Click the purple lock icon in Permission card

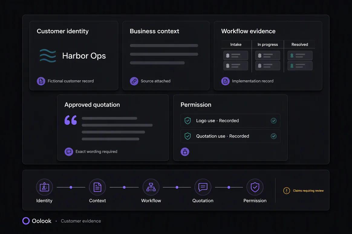(x=185, y=152)
